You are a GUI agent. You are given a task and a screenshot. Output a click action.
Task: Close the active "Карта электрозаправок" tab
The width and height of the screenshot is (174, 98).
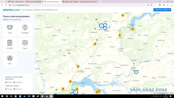pos(60,2)
